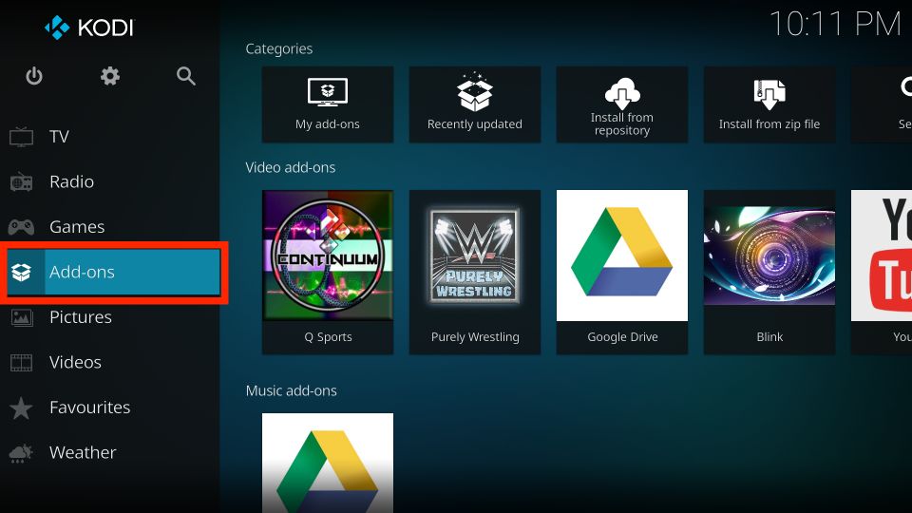Screen dimensions: 912x513
Task: Open the Recently updated category
Action: [x=475, y=104]
